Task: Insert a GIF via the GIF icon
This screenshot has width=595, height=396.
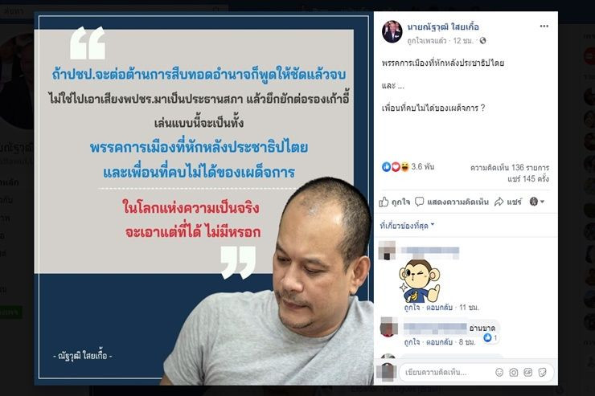Action: 527,373
